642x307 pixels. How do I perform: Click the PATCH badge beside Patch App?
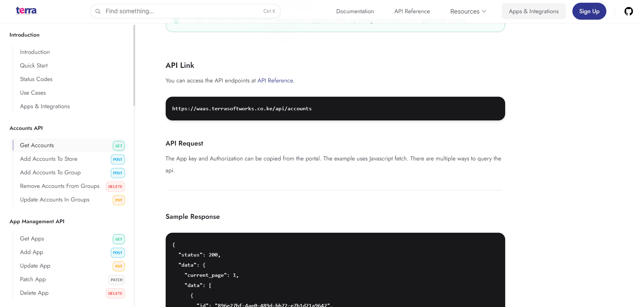(116, 280)
